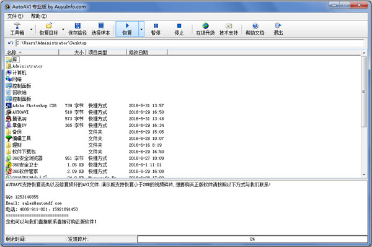372x247 pixels.
Task: Expand the dropdown next to 恢复
Action: point(141,29)
